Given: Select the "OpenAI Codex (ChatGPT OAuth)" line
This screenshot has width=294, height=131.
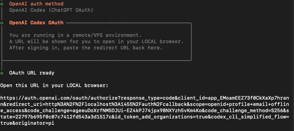Looking at the screenshot, I should 51,10.
